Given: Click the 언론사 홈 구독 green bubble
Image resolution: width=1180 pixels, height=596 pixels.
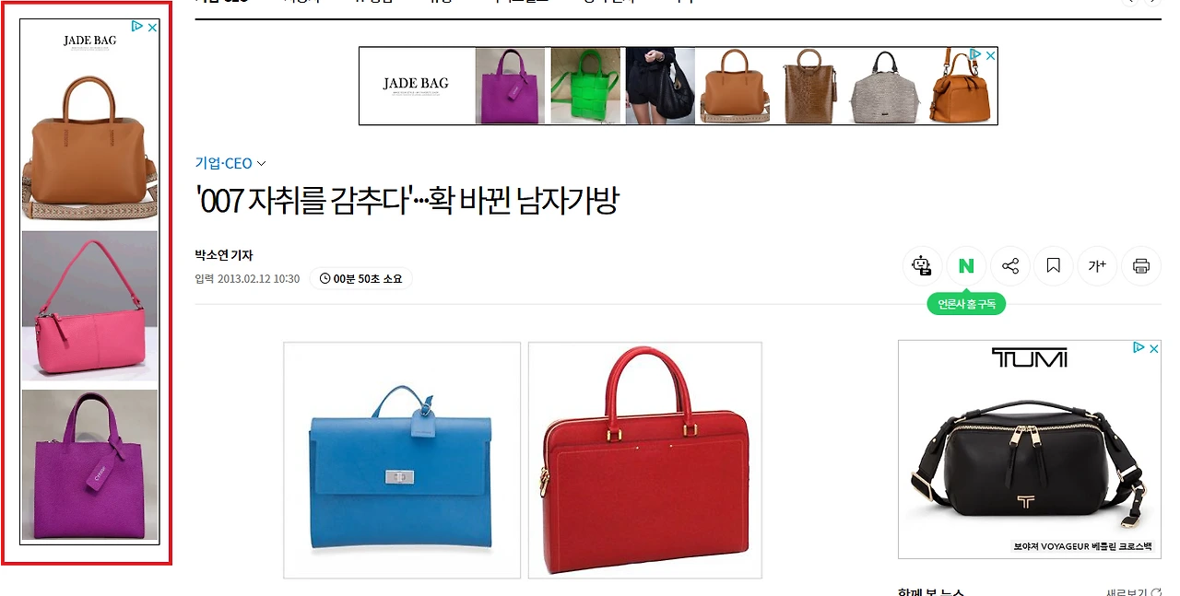Looking at the screenshot, I should [966, 304].
